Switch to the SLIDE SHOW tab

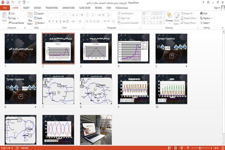point(85,8)
